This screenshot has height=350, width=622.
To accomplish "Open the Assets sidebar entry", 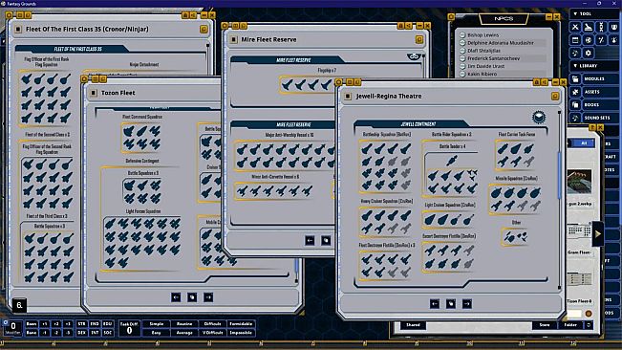I will click(x=601, y=92).
